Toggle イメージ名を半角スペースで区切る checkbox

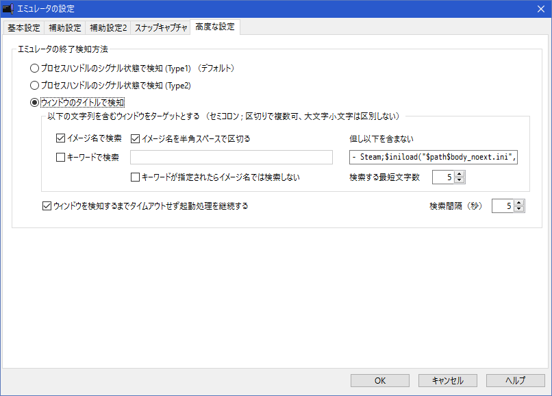coord(135,139)
